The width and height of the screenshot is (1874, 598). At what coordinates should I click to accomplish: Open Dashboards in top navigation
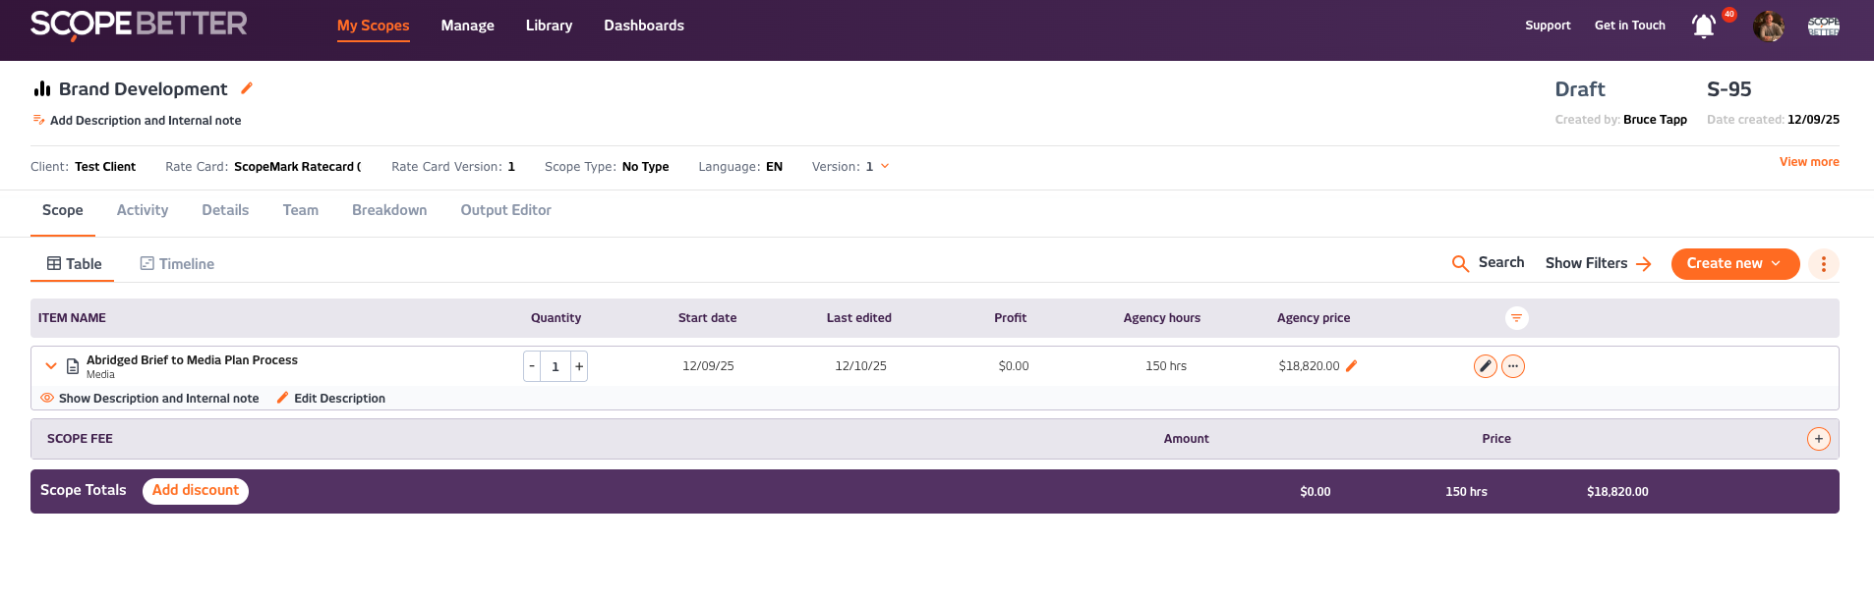[x=643, y=26]
